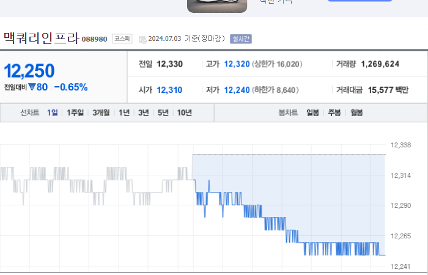Click the chart axis label 12,241

click(400, 266)
